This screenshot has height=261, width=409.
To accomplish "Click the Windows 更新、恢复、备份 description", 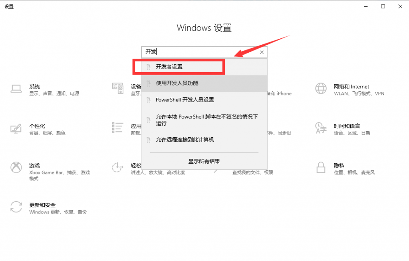I will pyautogui.click(x=58, y=212).
